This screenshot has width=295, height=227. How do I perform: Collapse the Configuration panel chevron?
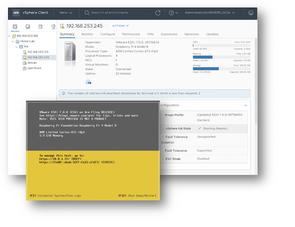pos(246,105)
